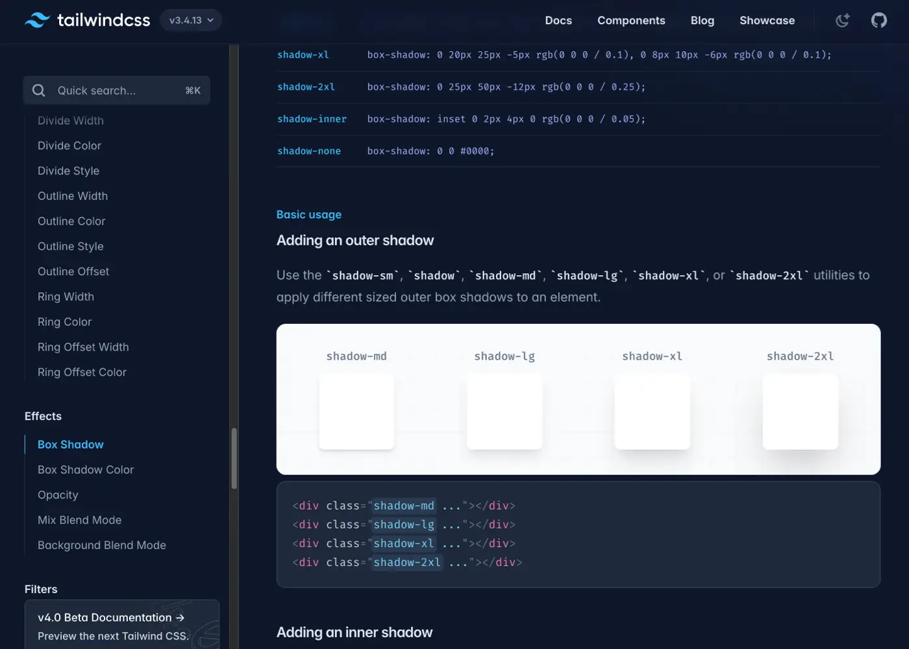Screen dimensions: 909x649
Task: Open the Ring Offset Color page
Action: (x=82, y=372)
